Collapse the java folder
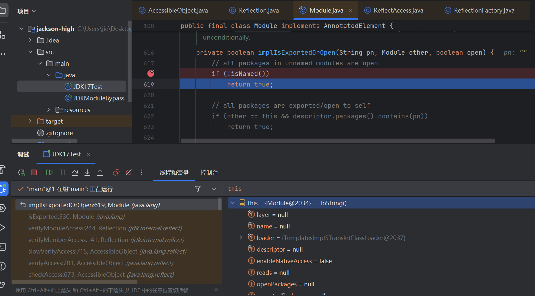This screenshot has width=535, height=296. pyautogui.click(x=49, y=75)
